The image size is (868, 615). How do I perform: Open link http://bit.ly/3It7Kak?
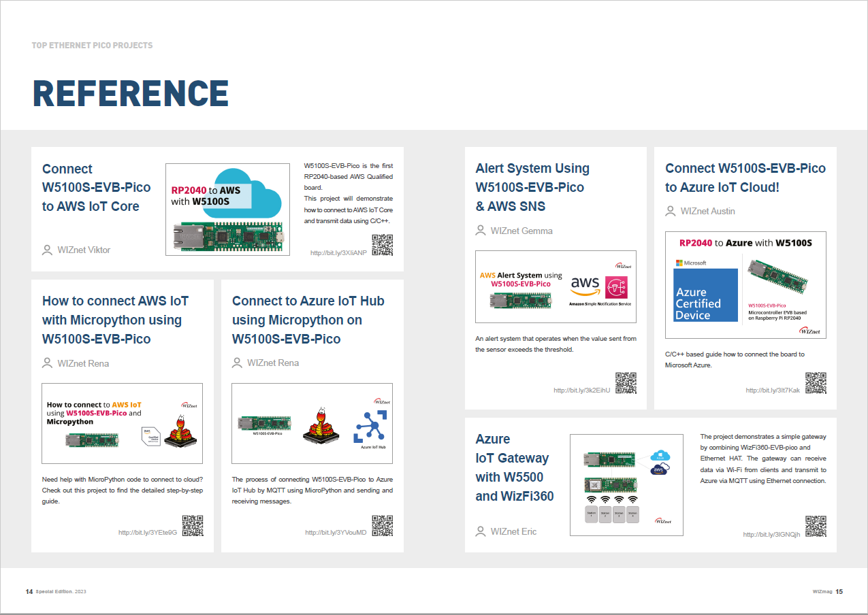point(773,390)
